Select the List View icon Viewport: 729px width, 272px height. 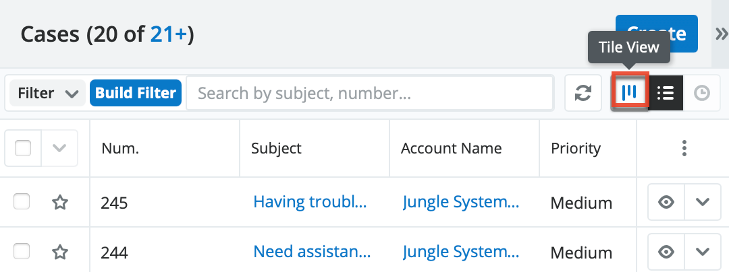[666, 93]
